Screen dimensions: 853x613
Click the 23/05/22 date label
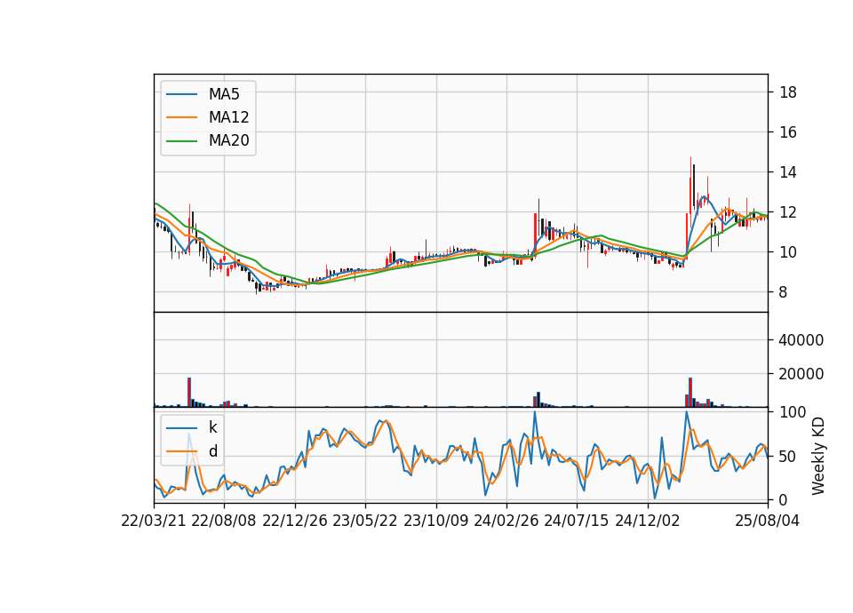pyautogui.click(x=365, y=521)
